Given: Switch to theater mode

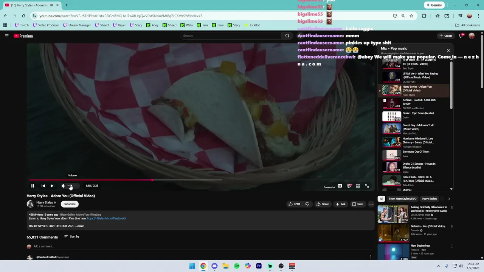Looking at the screenshot, I should [x=358, y=186].
